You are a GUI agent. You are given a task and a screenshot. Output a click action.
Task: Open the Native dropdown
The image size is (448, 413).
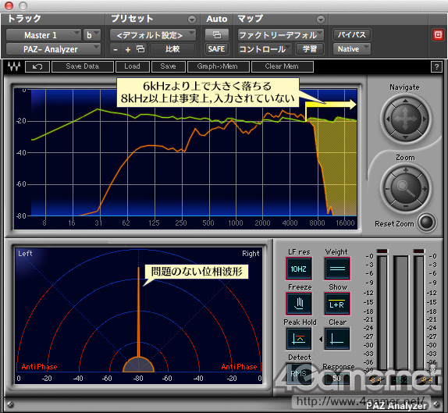click(x=352, y=49)
